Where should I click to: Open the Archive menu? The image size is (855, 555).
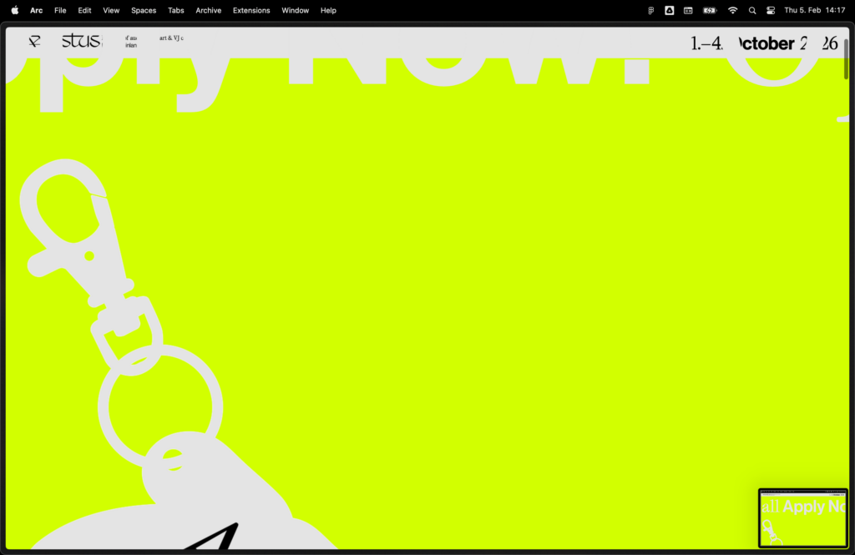point(208,10)
